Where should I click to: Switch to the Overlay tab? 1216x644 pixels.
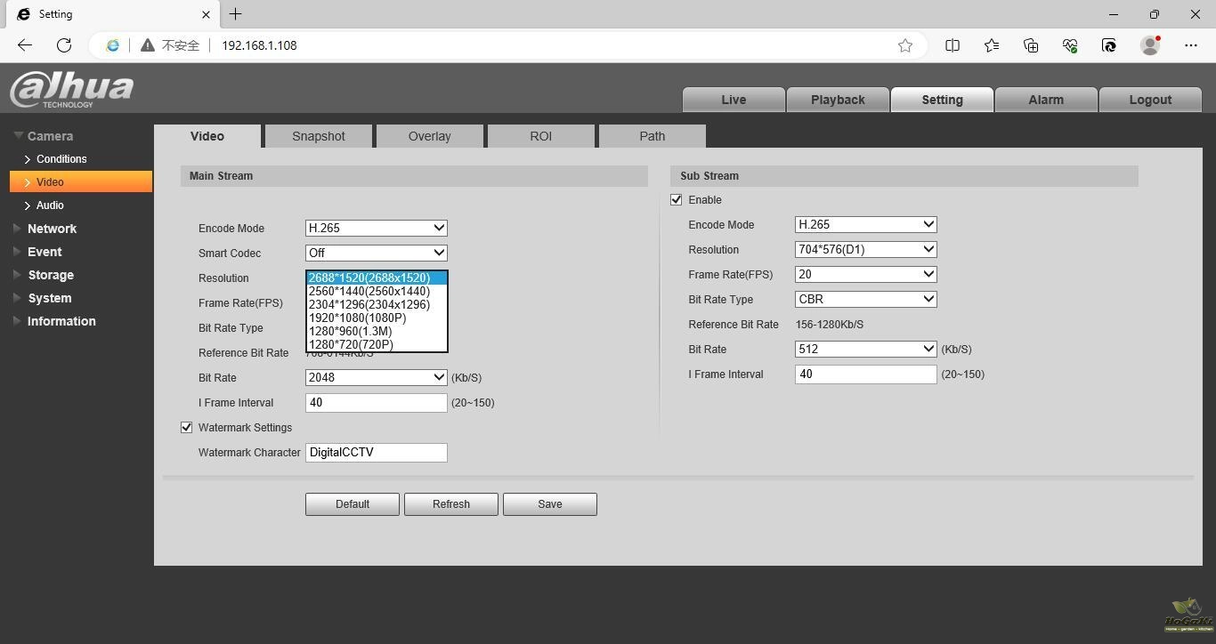pos(429,136)
